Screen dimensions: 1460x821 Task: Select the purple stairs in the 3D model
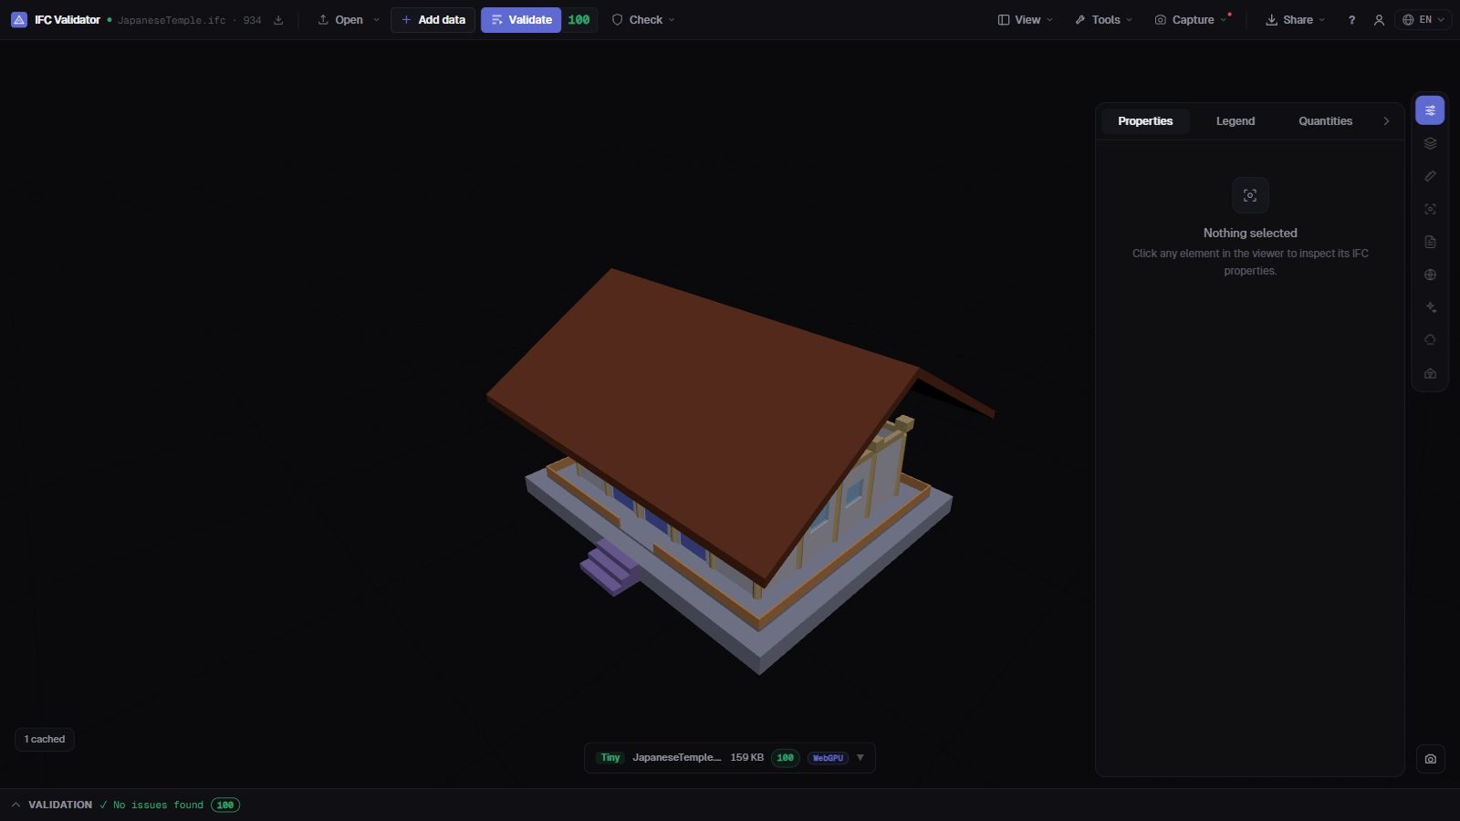[x=610, y=567]
